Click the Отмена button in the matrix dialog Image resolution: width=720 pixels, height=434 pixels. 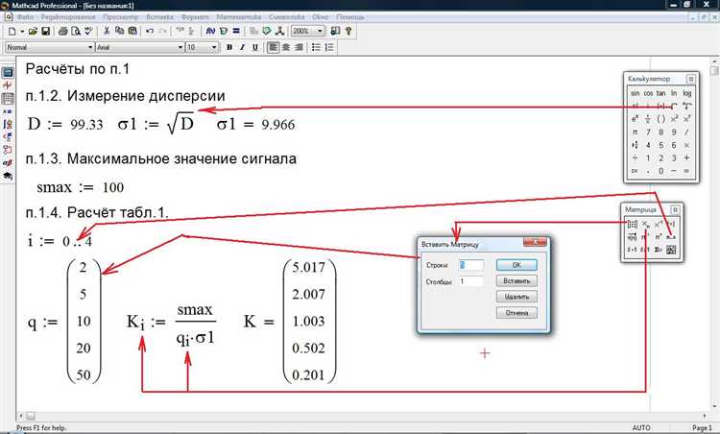(x=516, y=313)
